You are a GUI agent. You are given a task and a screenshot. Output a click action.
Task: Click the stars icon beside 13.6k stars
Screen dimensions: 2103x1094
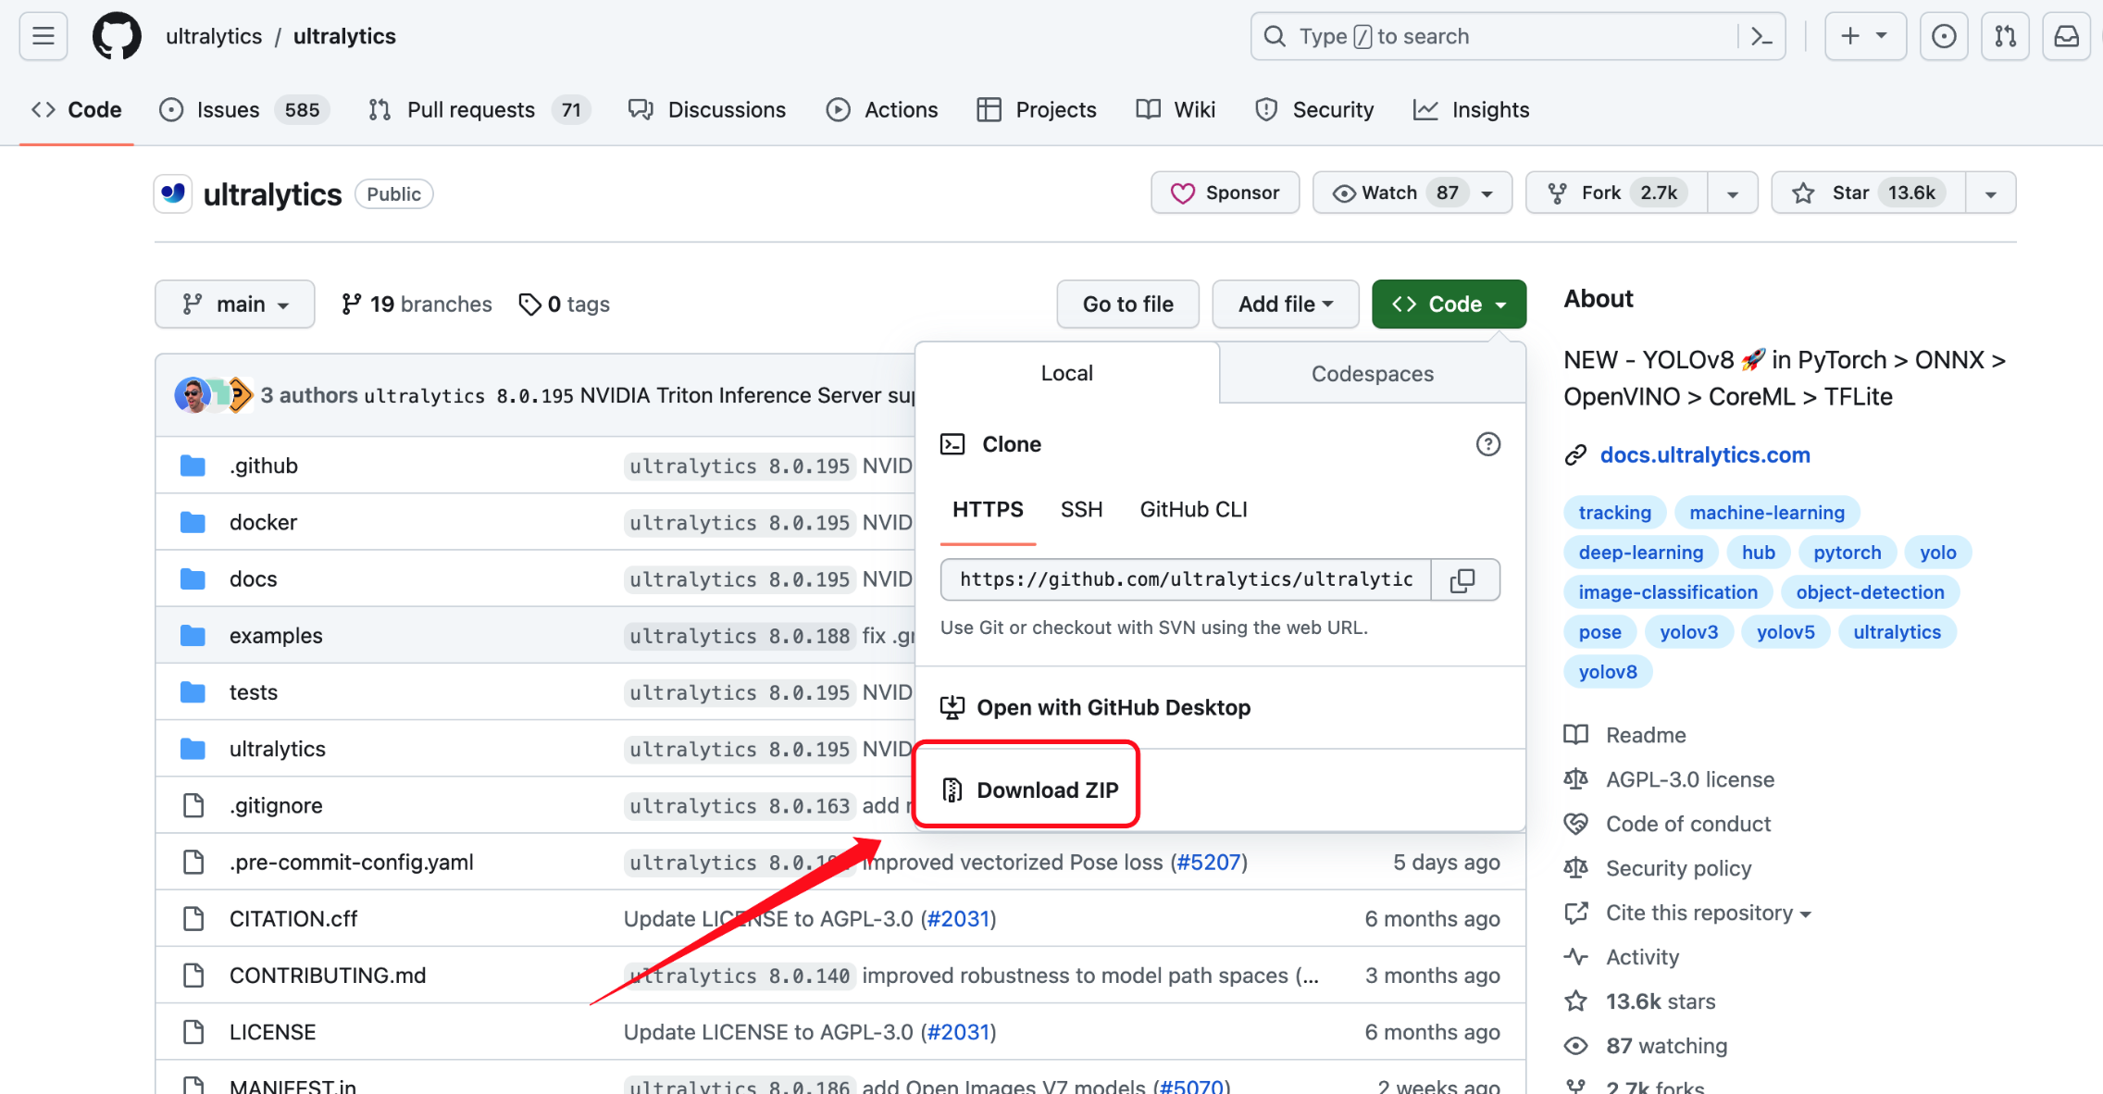[1575, 1001]
